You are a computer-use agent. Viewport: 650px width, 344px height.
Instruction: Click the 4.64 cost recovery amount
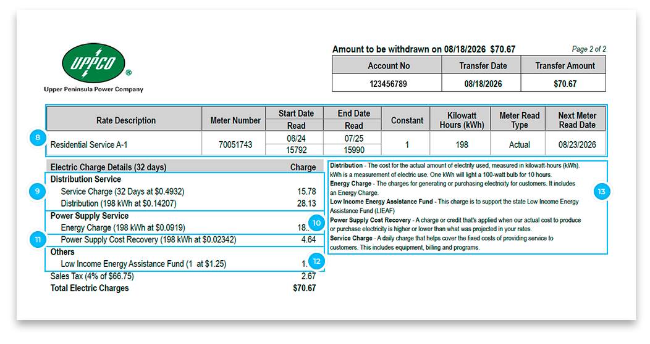coord(308,240)
